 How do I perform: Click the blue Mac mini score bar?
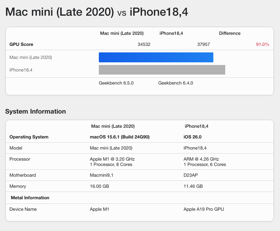coord(156,57)
